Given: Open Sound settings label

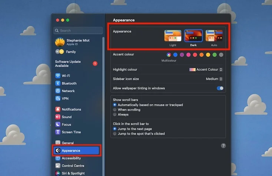Looking at the screenshot, I should click(67, 117).
